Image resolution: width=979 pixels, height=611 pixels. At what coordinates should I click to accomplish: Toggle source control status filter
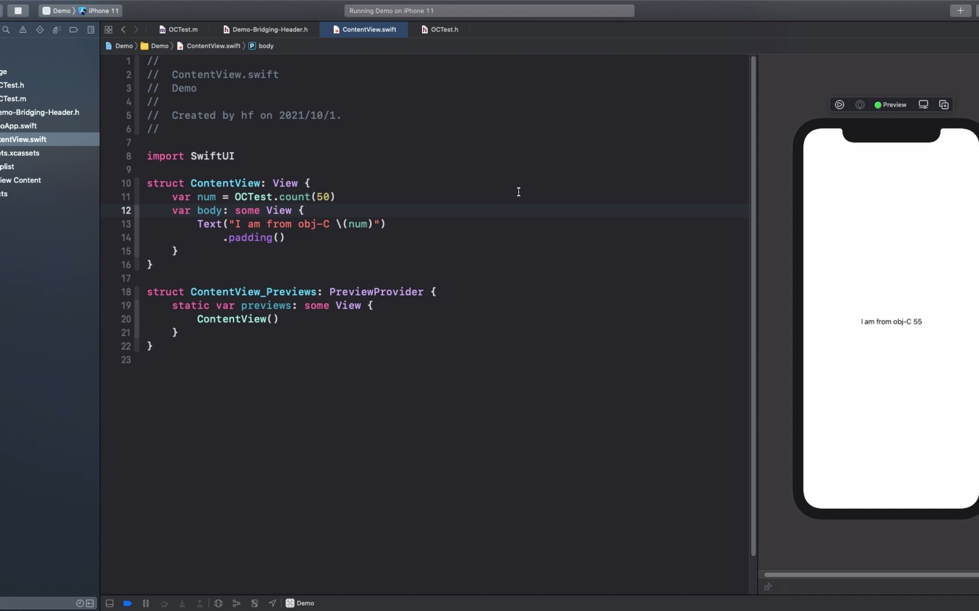coord(90,603)
